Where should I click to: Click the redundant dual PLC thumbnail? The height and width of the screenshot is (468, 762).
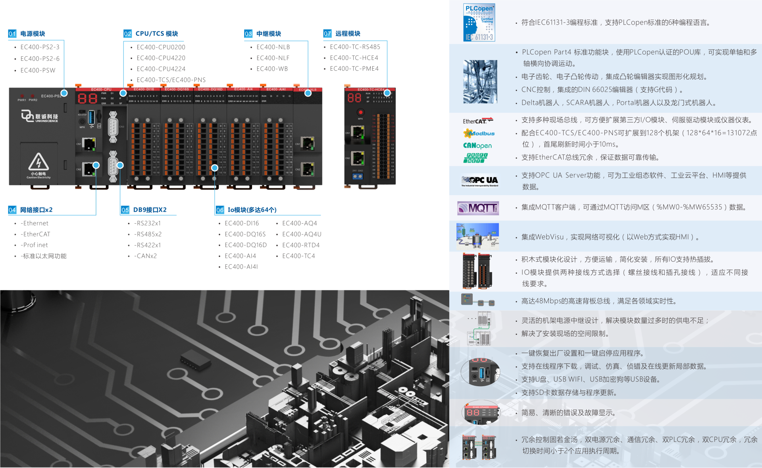pyautogui.click(x=479, y=447)
